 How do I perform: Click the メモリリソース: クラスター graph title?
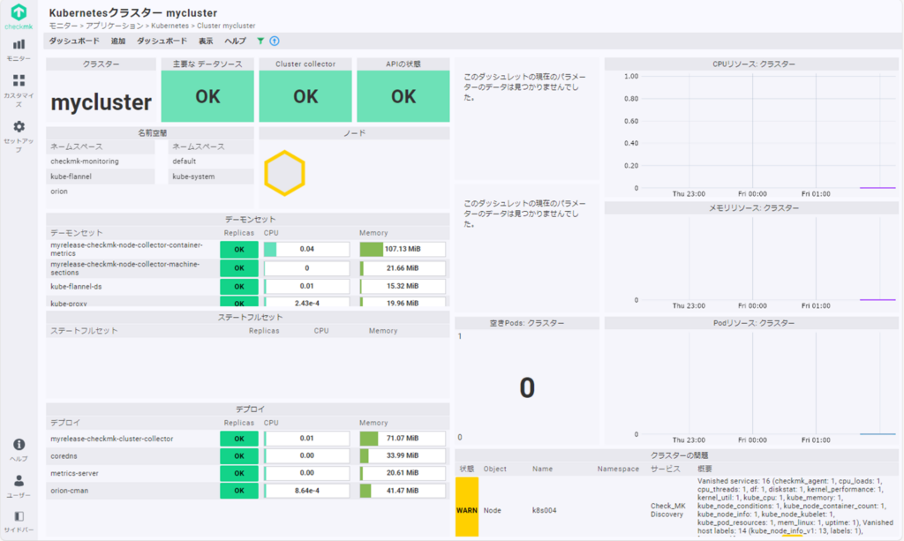(754, 208)
